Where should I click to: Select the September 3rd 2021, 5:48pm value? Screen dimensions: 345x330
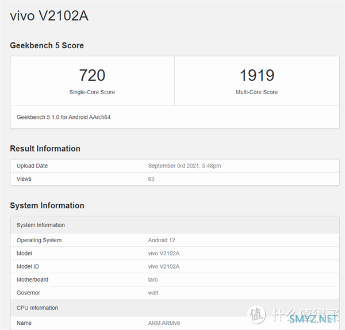point(185,166)
